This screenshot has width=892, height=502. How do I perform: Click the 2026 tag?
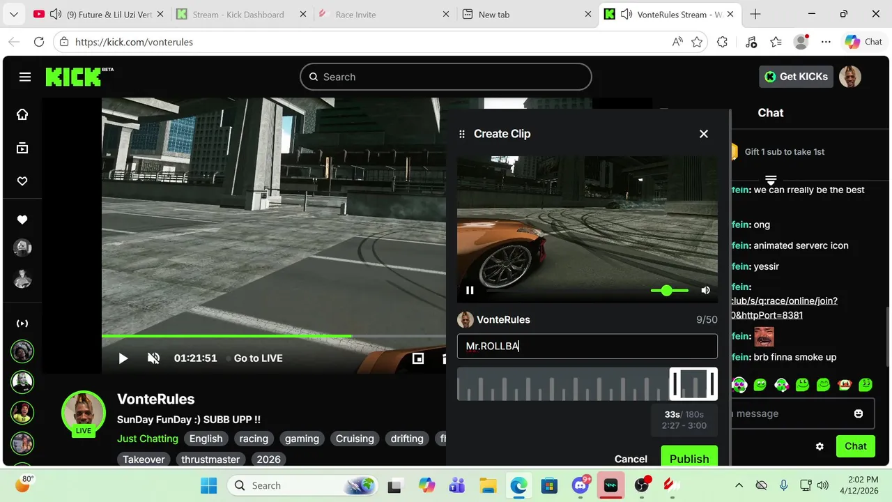(x=268, y=459)
